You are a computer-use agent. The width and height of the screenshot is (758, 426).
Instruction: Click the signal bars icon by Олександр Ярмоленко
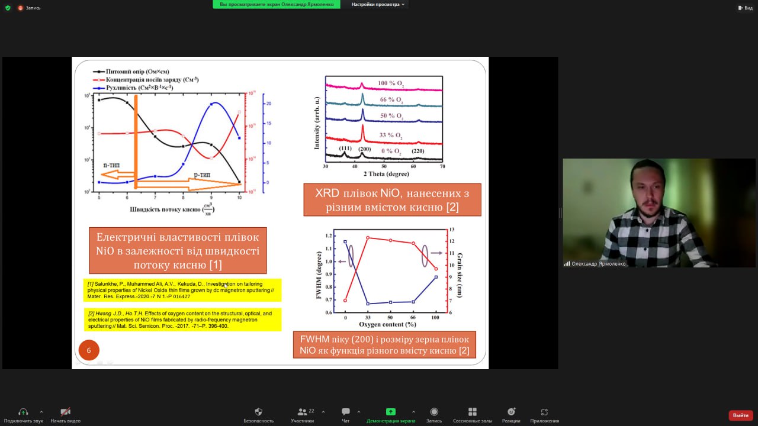tap(567, 264)
